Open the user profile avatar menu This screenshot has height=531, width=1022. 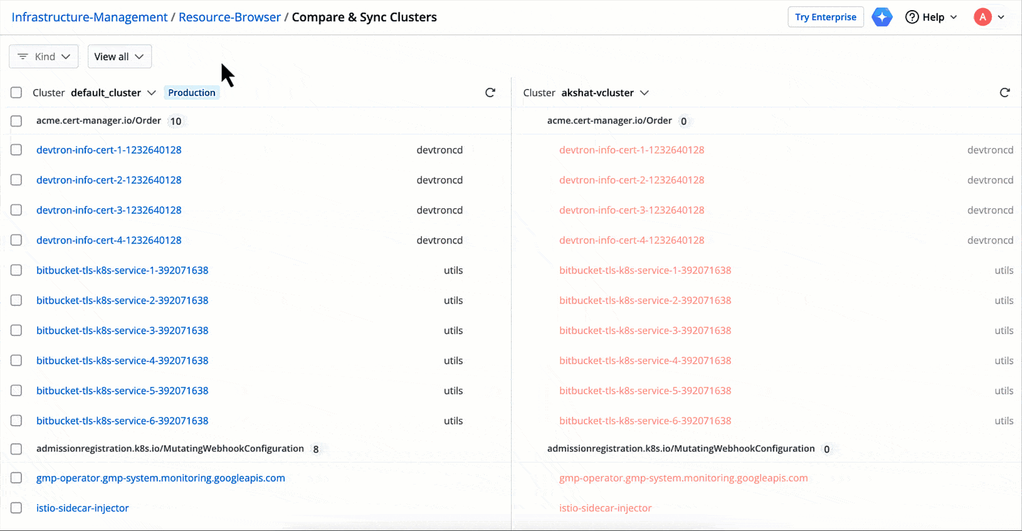pos(982,17)
